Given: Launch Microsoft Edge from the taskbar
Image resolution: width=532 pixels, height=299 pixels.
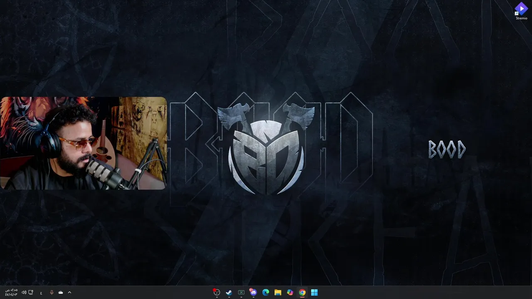Looking at the screenshot, I should [266, 292].
